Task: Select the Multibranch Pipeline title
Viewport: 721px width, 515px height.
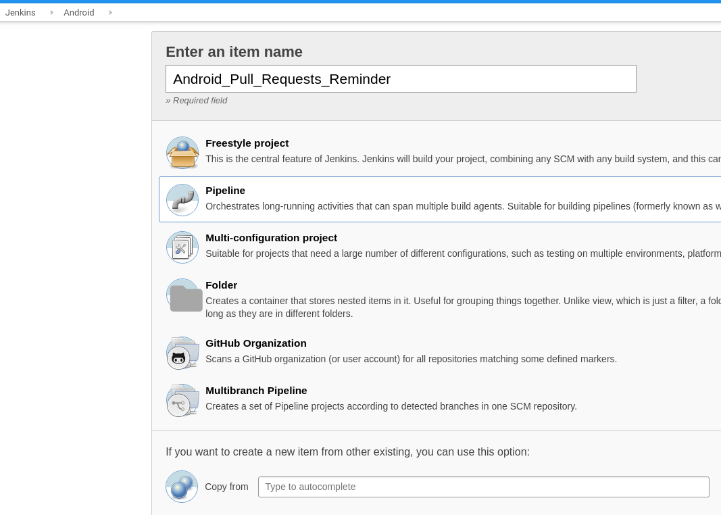Action: [x=256, y=391]
